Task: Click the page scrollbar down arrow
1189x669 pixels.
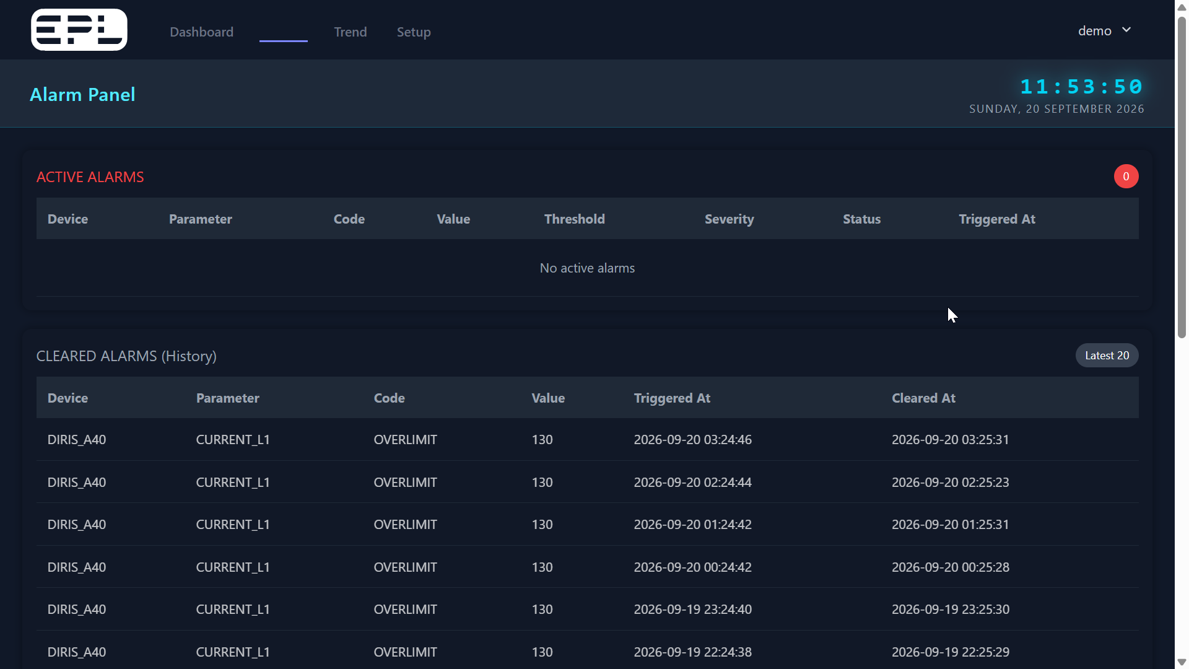Action: 1182,662
